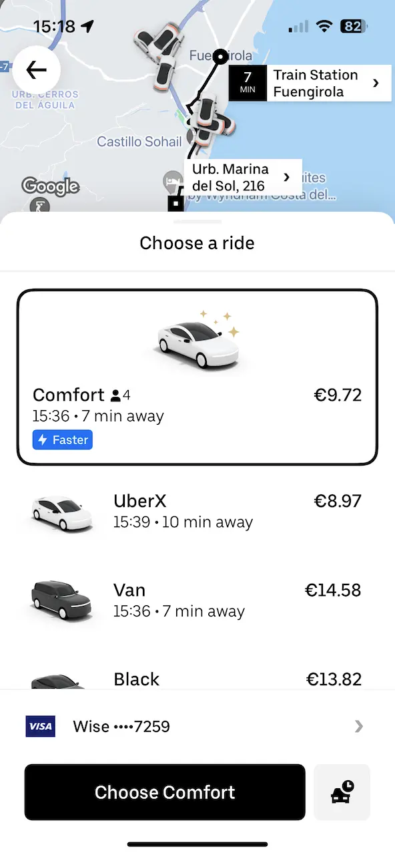395x855 pixels.
Task: Select the UberX ride for €8.97
Action: 197,512
